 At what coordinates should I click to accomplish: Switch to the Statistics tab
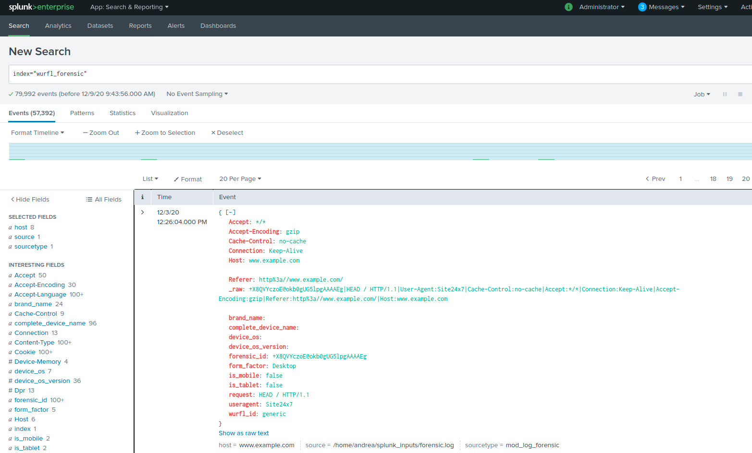(123, 113)
